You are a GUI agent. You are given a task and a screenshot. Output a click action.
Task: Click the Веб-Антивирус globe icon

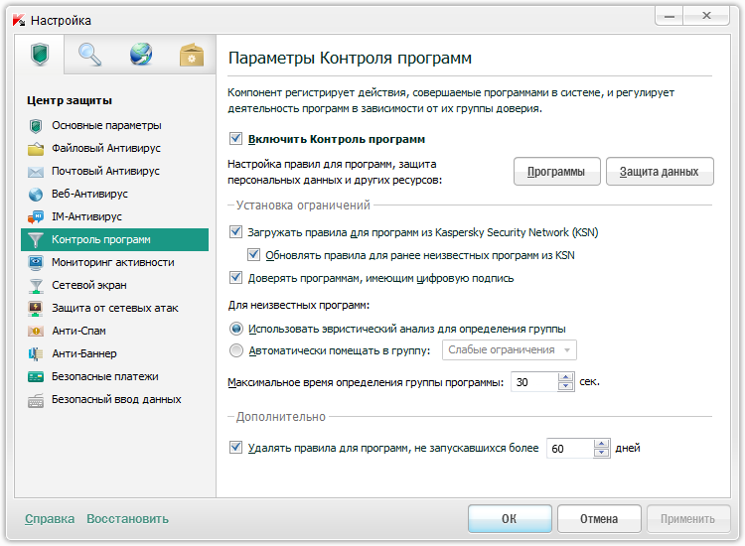pyautogui.click(x=36, y=195)
